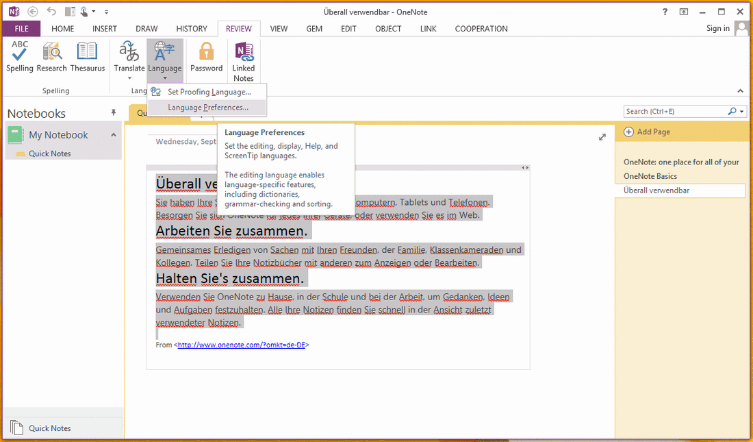Image resolution: width=753 pixels, height=442 pixels.
Task: Click the Sign in link
Action: (x=718, y=28)
